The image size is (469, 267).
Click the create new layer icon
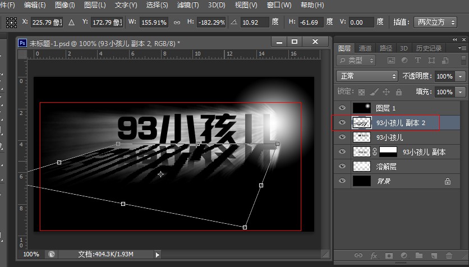pyautogui.click(x=433, y=256)
